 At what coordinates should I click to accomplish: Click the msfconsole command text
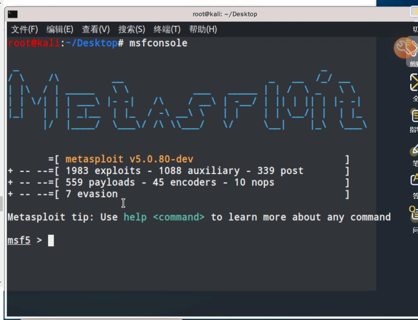[158, 43]
